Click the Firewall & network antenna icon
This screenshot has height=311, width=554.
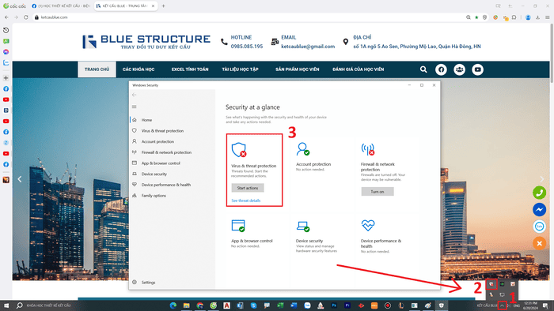(367, 149)
